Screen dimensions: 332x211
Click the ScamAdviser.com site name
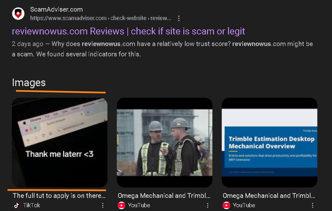pos(56,9)
